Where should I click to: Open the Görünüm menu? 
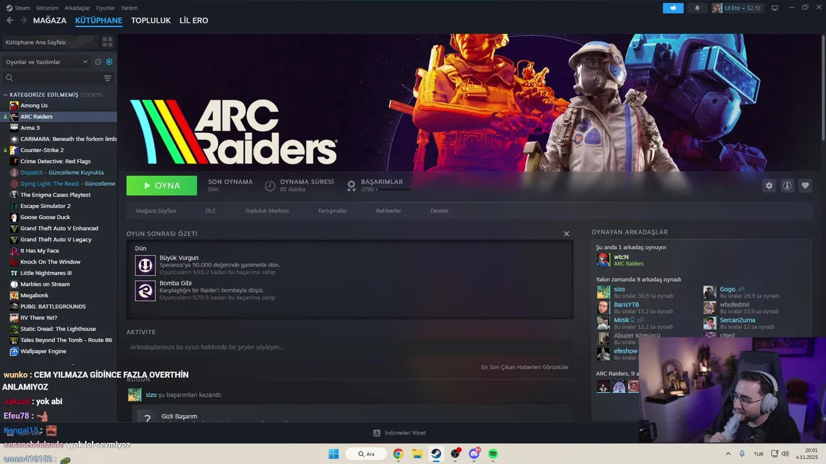47,8
